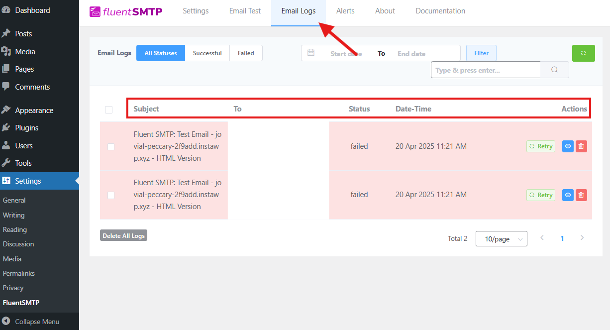Viewport: 610px width, 330px height.
Task: Click the Filter button
Action: pos(481,53)
